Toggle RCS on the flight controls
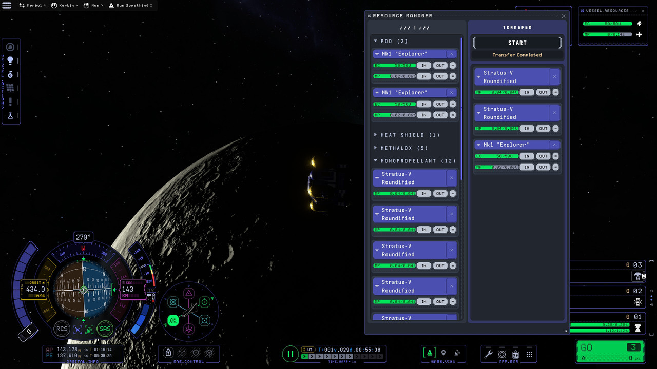657x369 pixels. [62, 329]
